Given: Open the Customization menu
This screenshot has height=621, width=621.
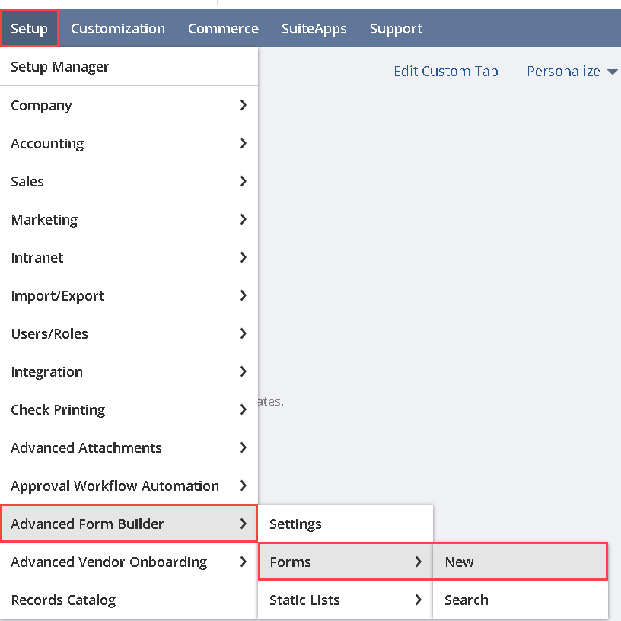Looking at the screenshot, I should click(x=118, y=29).
